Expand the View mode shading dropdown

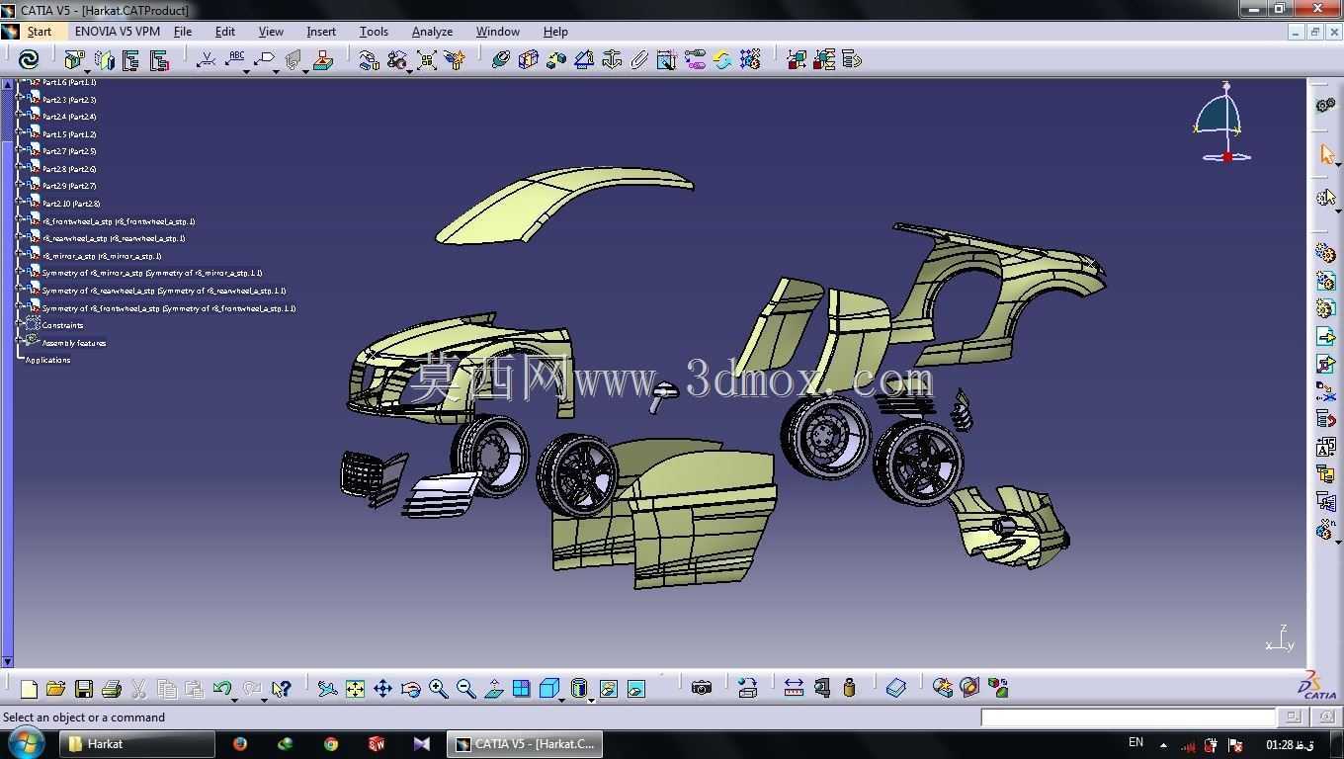pos(591,700)
